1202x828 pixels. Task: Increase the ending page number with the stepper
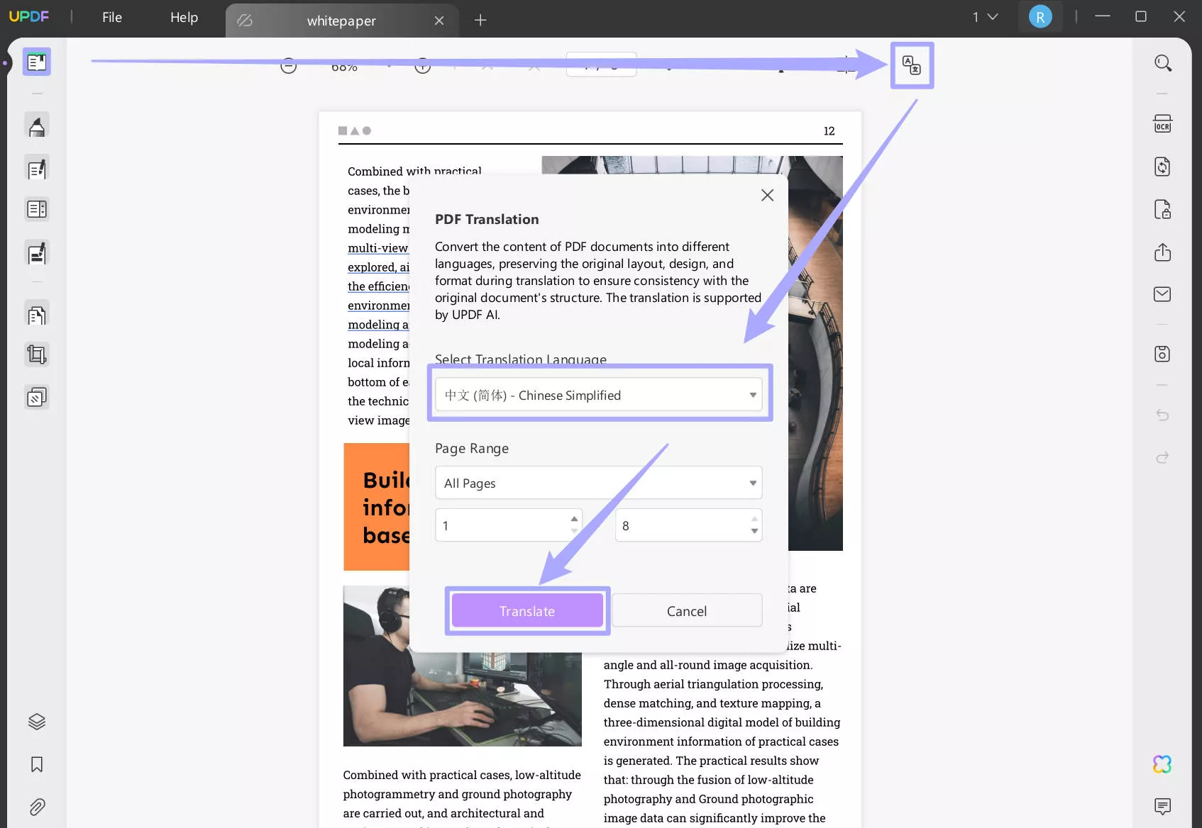click(754, 519)
